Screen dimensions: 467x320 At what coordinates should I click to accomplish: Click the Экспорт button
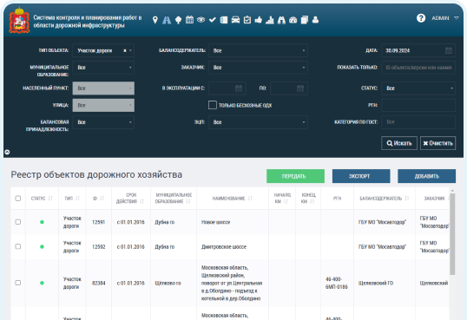361,176
